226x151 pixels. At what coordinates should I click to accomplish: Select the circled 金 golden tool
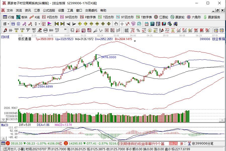pyautogui.click(x=150, y=30)
